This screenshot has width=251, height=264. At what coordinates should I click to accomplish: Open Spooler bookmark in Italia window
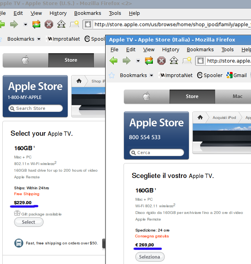[x=210, y=75]
